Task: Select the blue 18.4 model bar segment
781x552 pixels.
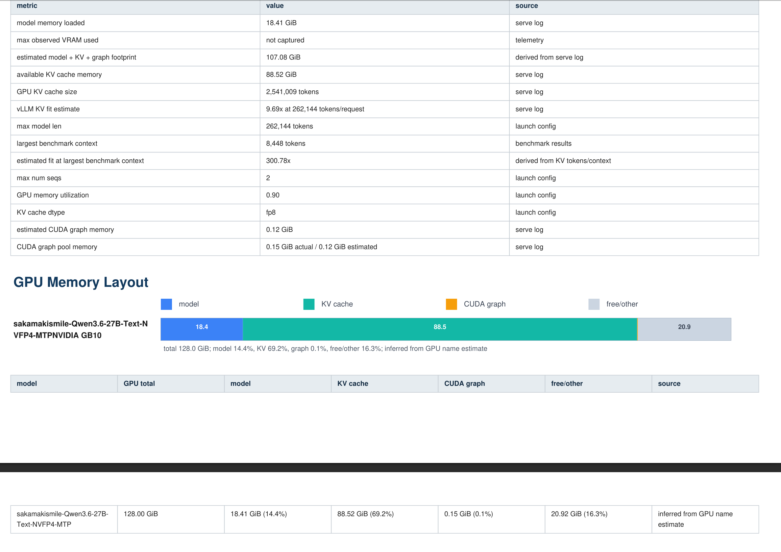Action: (202, 329)
